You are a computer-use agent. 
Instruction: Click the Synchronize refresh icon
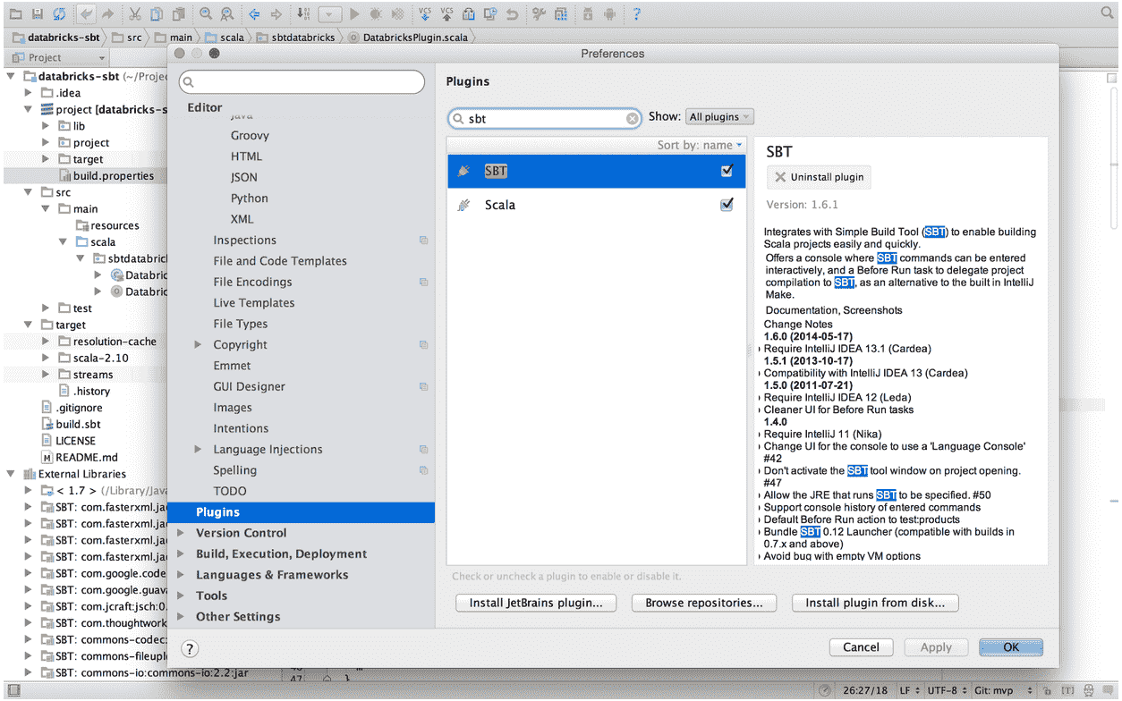pyautogui.click(x=58, y=14)
